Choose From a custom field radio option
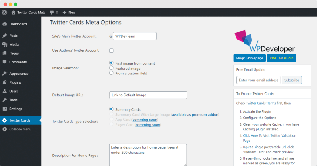 [x=111, y=73]
